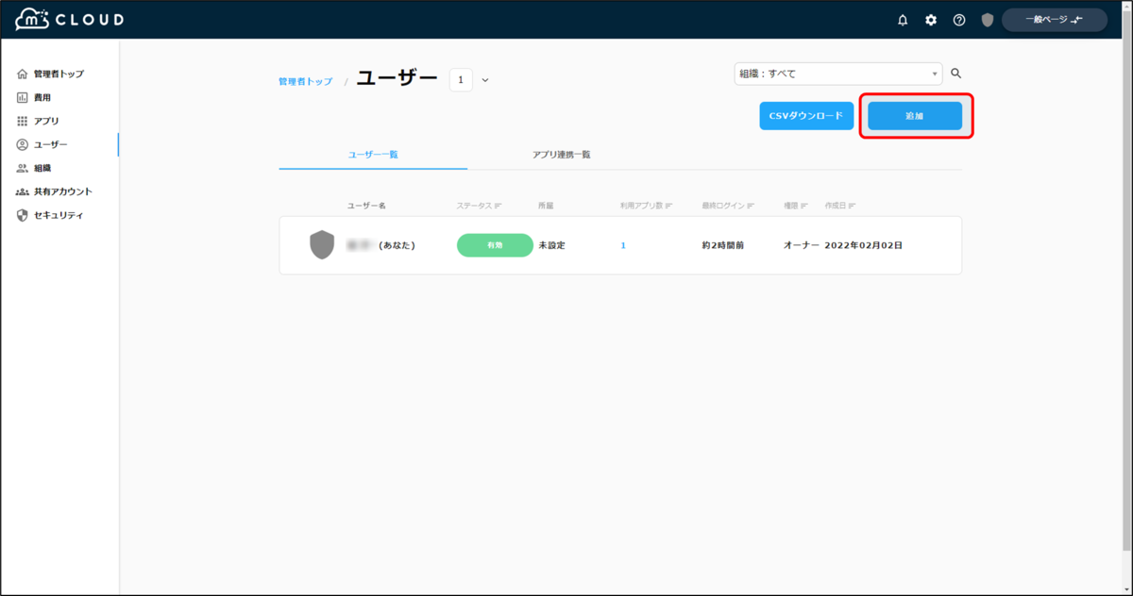This screenshot has height=596, width=1133.
Task: Click the people icon beside 組織 in sidebar
Action: click(23, 168)
